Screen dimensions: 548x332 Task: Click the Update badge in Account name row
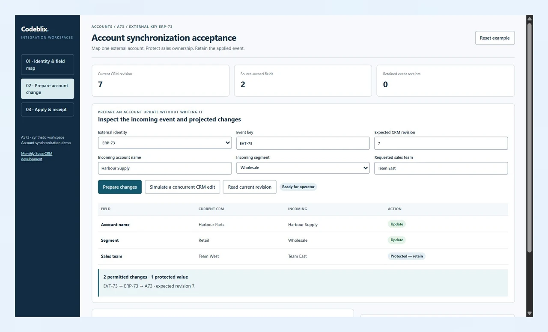[397, 224]
